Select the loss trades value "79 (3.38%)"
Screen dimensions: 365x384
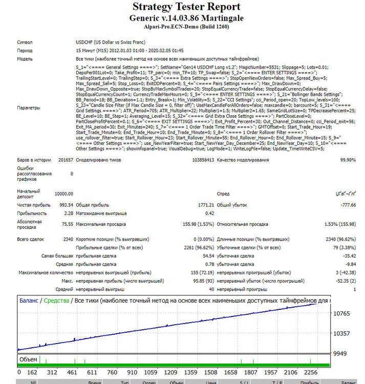point(345,248)
